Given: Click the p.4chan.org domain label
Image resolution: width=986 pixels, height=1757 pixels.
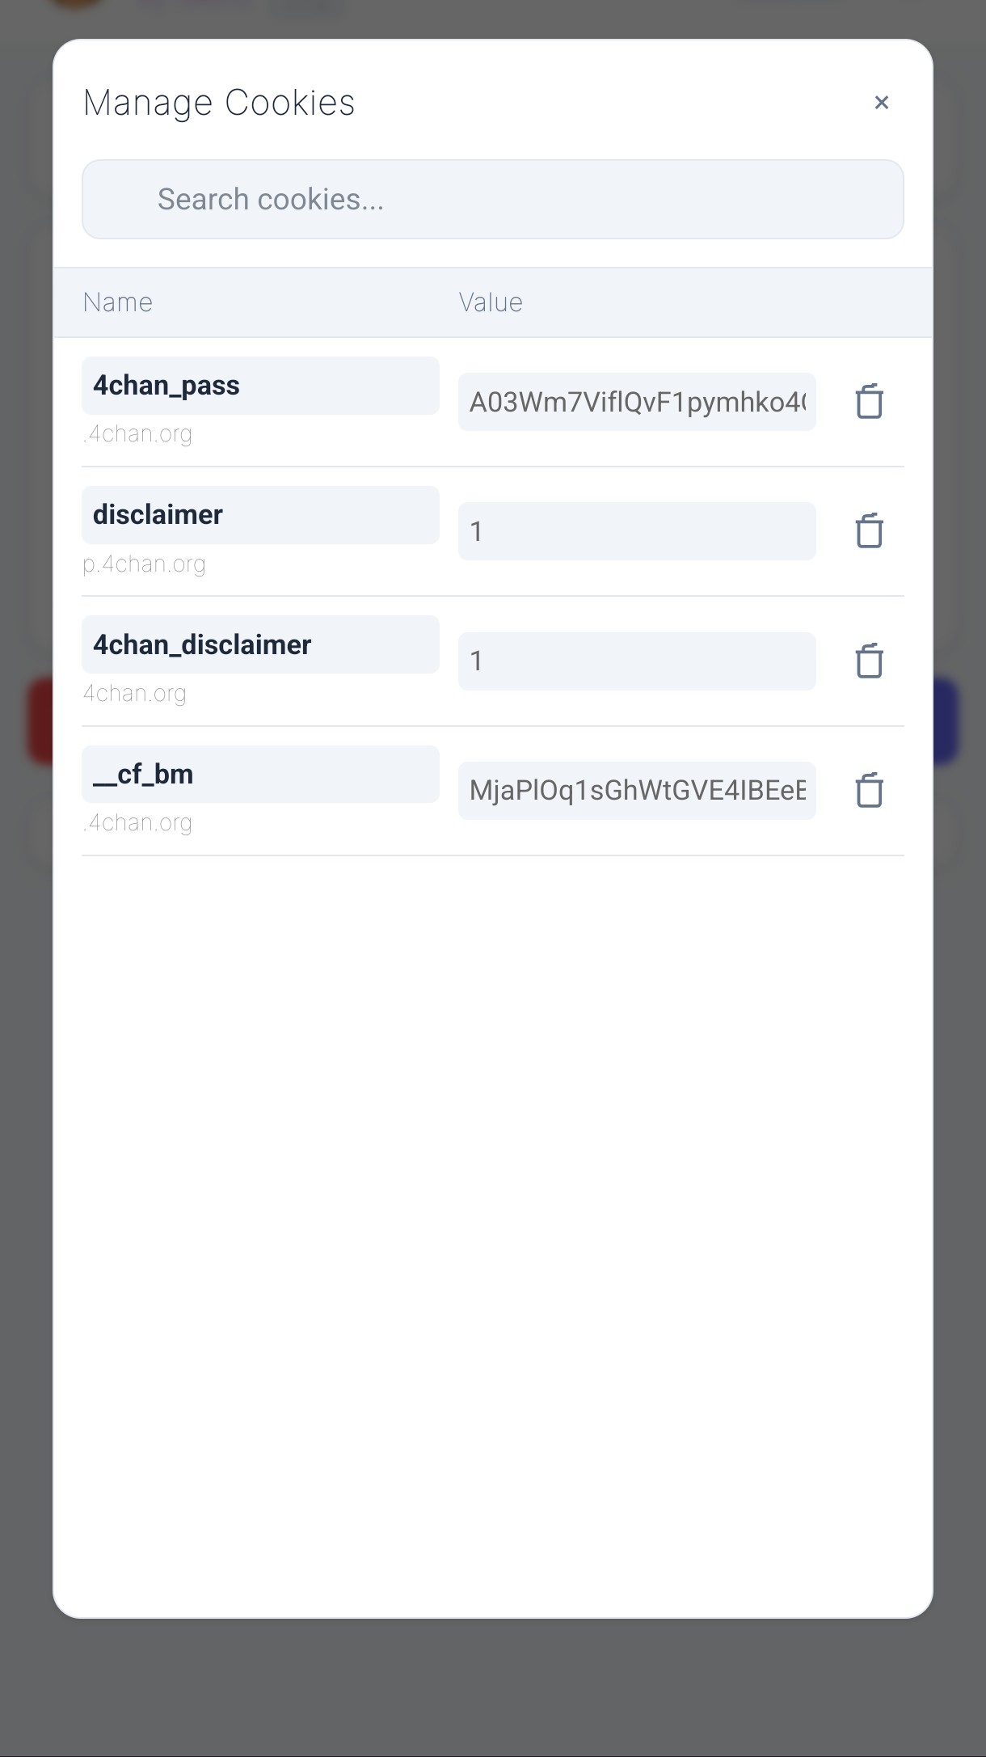Looking at the screenshot, I should (144, 564).
